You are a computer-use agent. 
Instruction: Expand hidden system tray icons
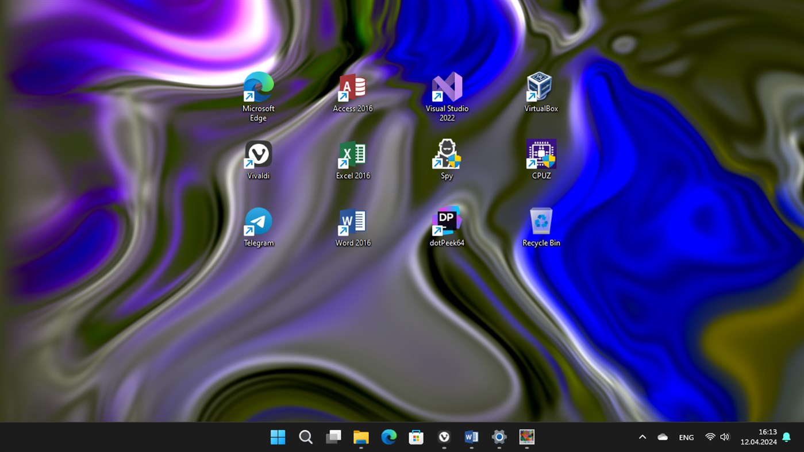click(642, 437)
